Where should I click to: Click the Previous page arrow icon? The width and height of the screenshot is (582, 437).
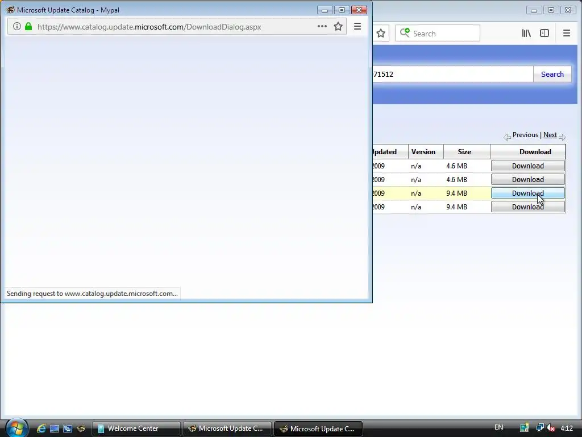tap(507, 137)
